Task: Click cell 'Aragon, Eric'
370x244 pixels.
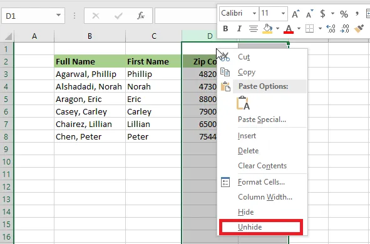Action: 90,99
